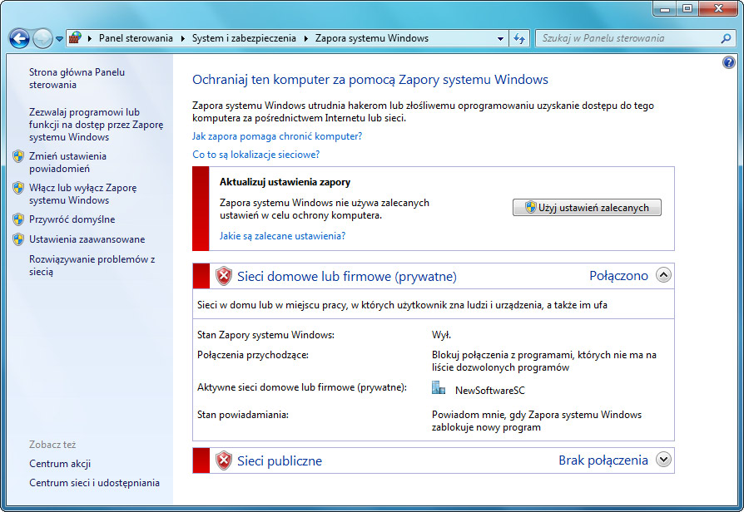Select the System i zabezpieczenia breadcrumb

244,38
